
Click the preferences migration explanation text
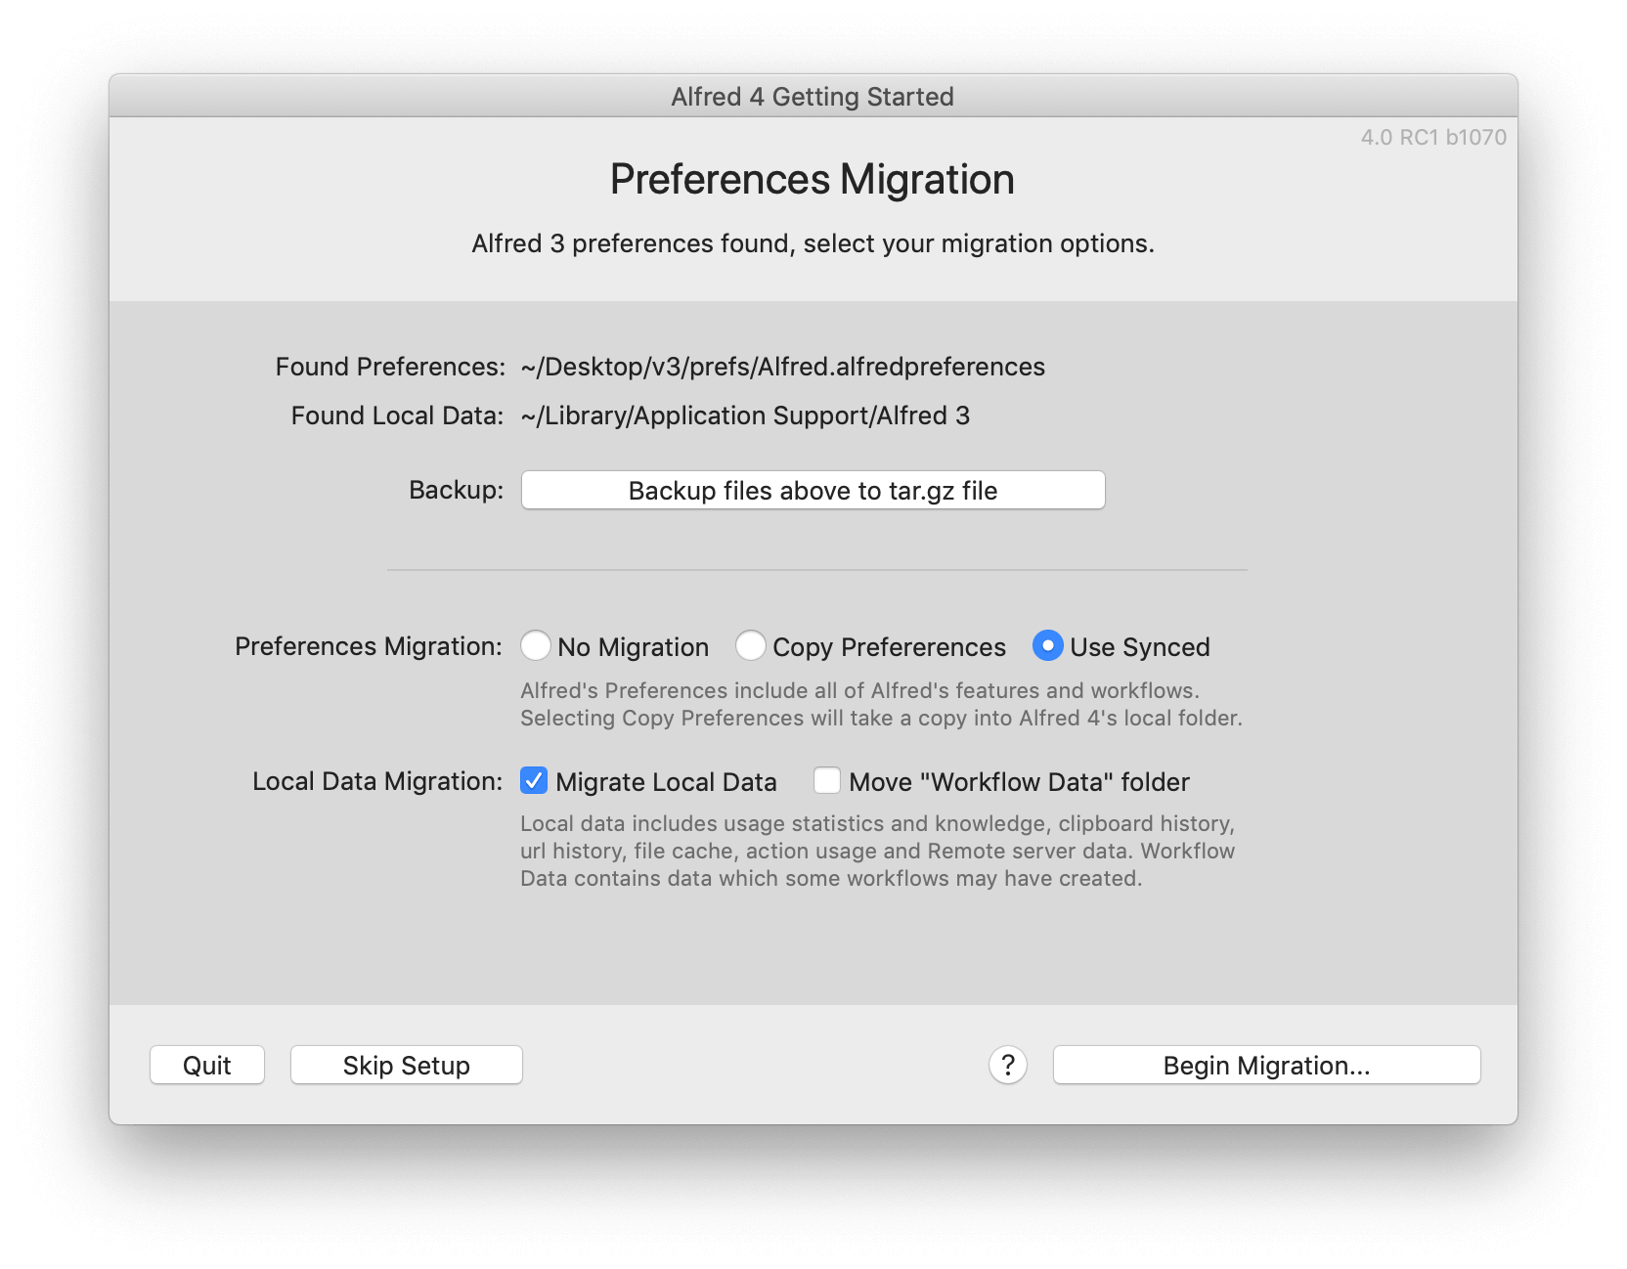click(x=880, y=703)
